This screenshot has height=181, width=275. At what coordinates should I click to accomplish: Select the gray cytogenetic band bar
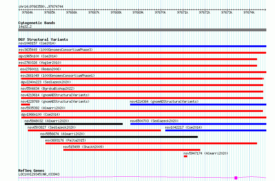point(142,30)
